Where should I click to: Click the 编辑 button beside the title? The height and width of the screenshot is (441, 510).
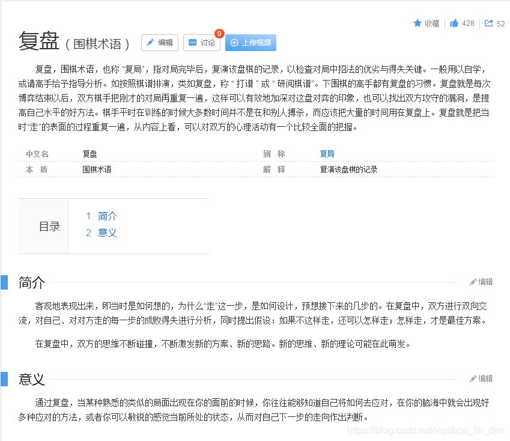(160, 43)
